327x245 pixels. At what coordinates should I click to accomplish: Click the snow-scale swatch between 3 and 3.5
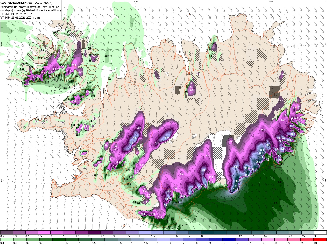[x=119, y=232]
